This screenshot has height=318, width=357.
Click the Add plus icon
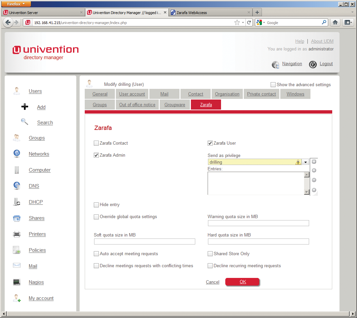[24, 106]
